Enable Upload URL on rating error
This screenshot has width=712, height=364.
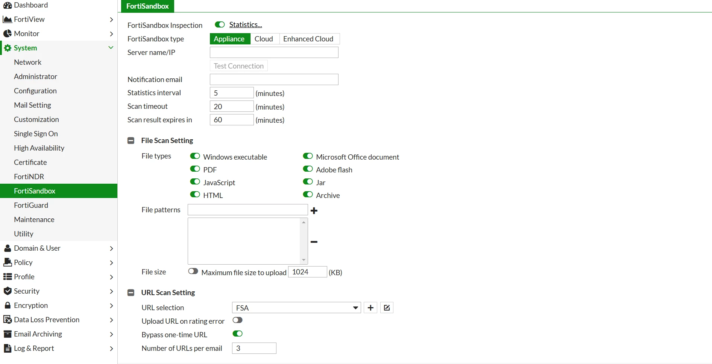click(237, 320)
